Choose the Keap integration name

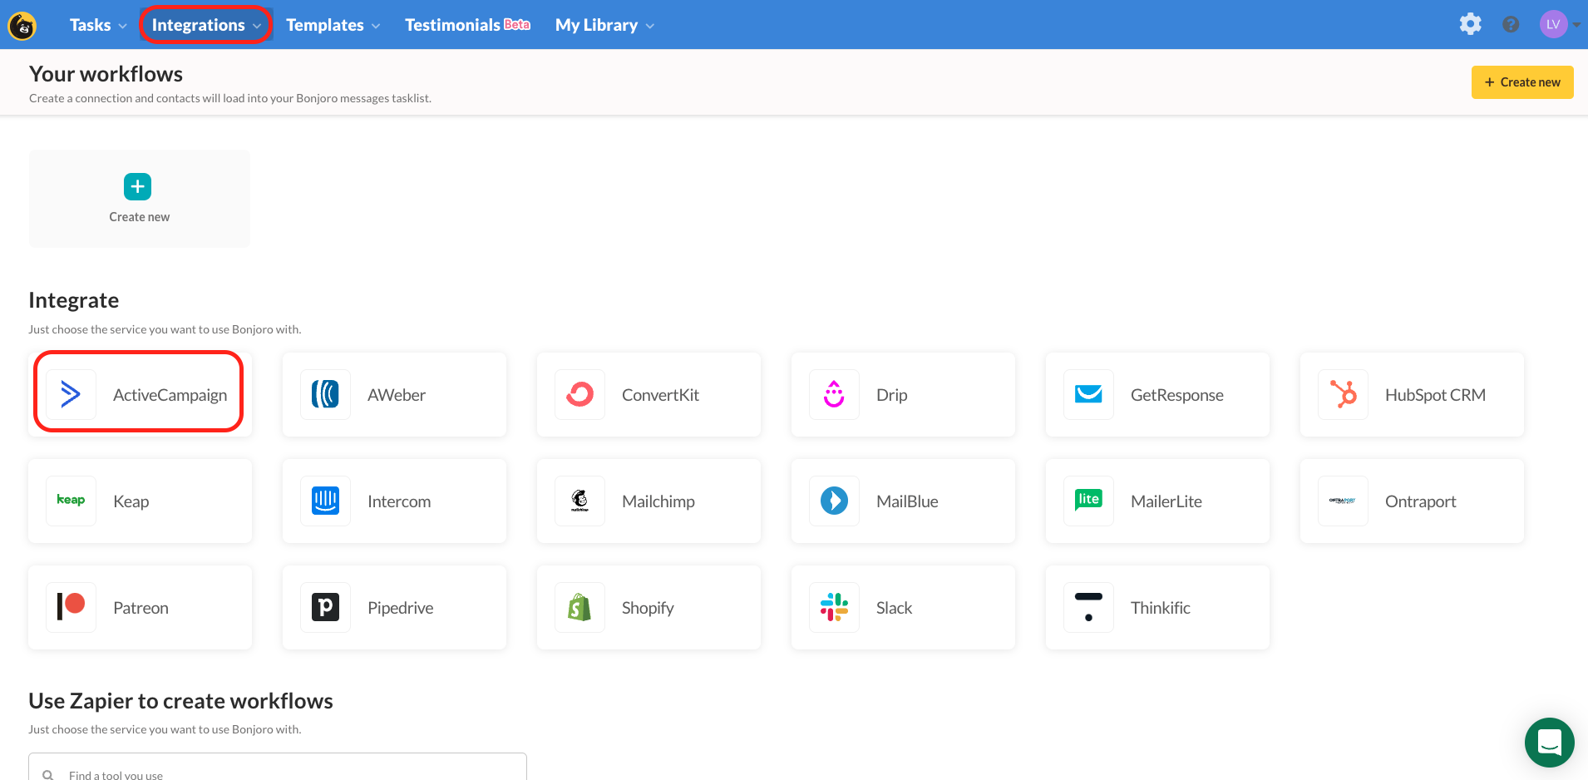(x=131, y=501)
